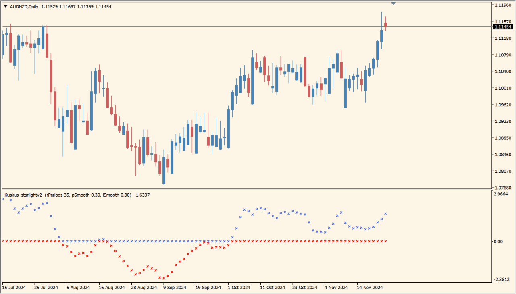Click the gray chart shift triangle marker
This screenshot has height=294, width=516.
[393, 4]
